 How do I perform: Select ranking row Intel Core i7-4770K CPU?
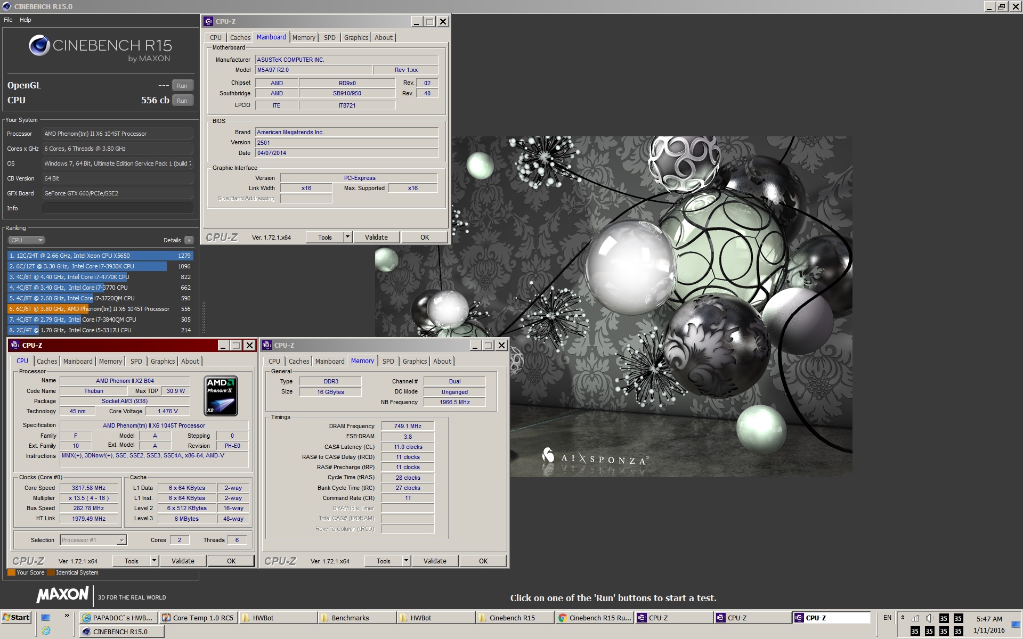pyautogui.click(x=100, y=277)
